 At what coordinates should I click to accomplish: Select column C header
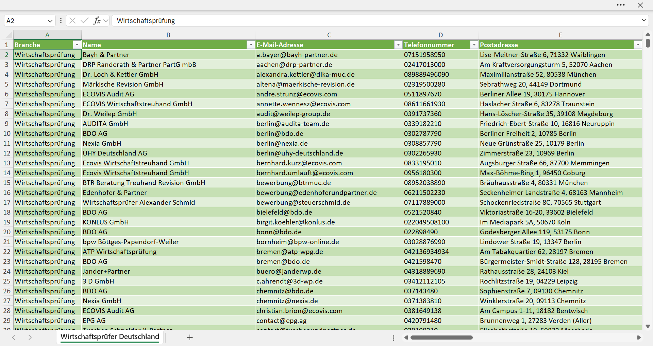[329, 35]
